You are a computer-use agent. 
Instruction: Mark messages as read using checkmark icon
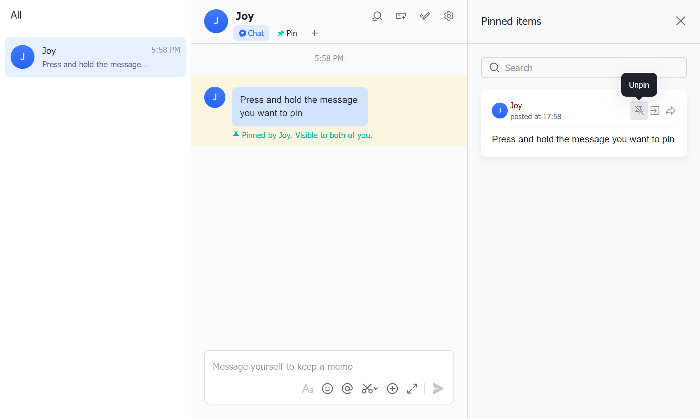pyautogui.click(x=425, y=16)
